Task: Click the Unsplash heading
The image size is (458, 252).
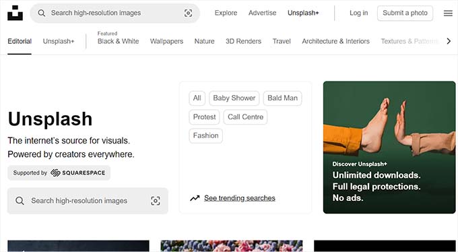Action: 50,119
